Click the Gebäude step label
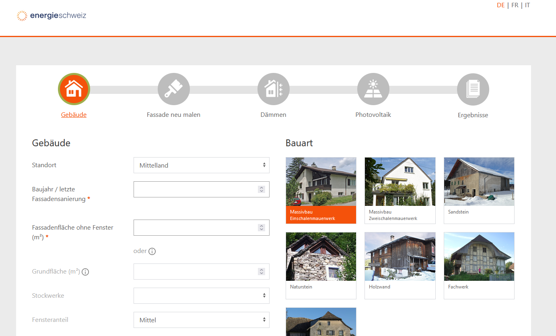Image resolution: width=556 pixels, height=336 pixels. click(x=74, y=115)
